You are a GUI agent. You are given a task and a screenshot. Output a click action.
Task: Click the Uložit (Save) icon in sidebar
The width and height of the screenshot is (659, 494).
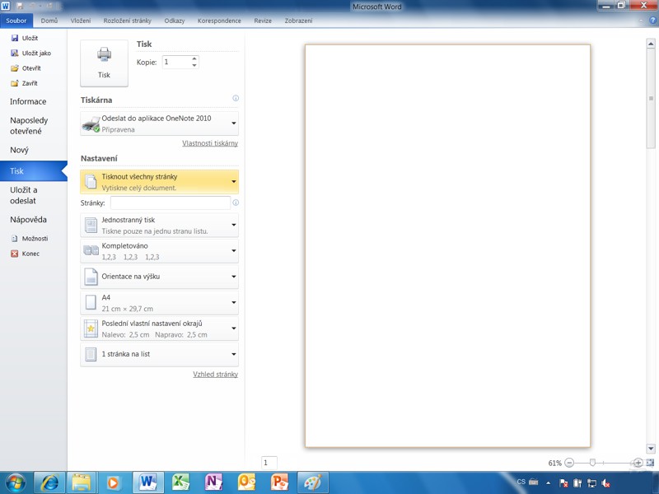coord(15,38)
